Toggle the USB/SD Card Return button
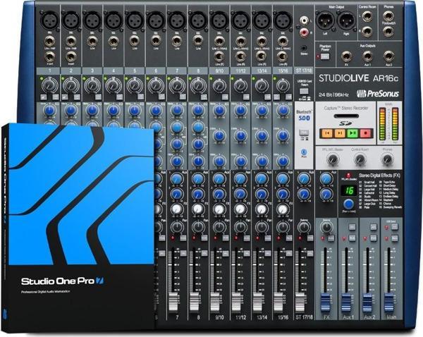 304,91
